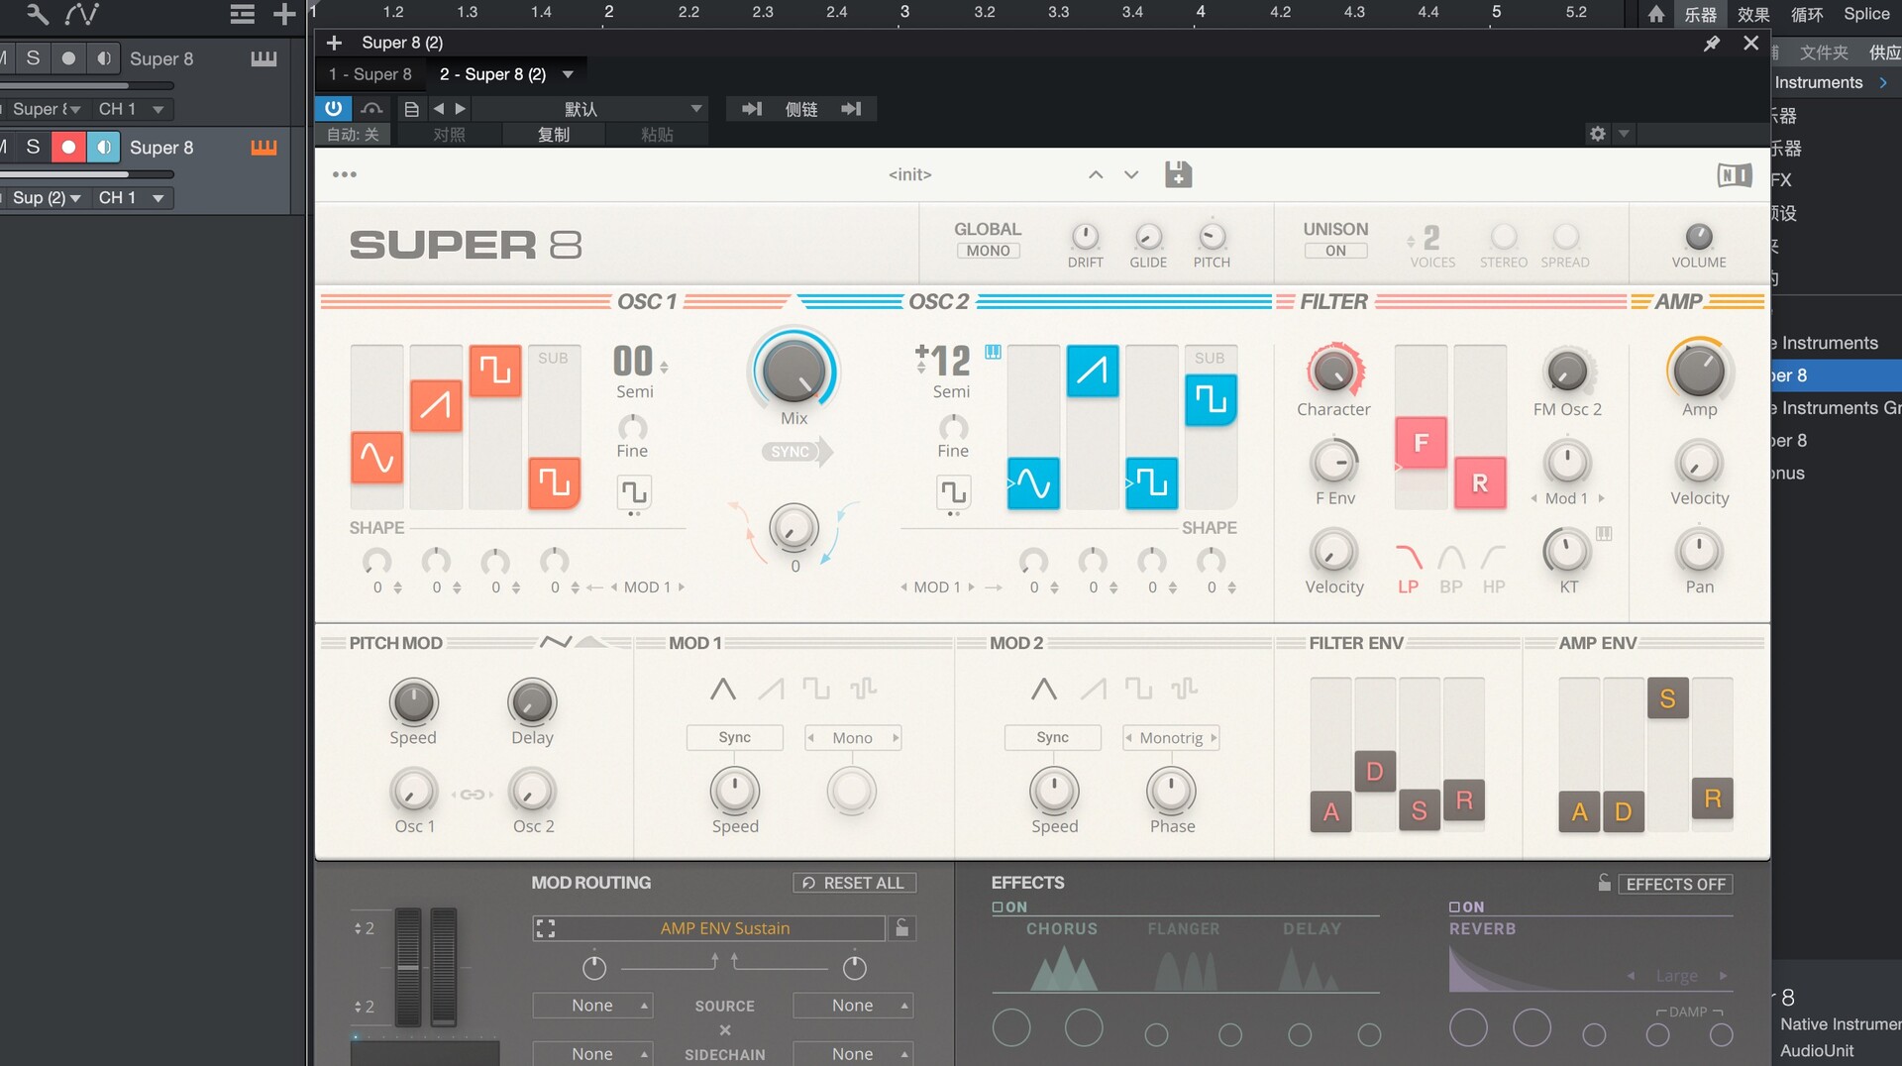Open the plugin instance tab dropdown arrow
The image size is (1902, 1066).
(x=568, y=74)
